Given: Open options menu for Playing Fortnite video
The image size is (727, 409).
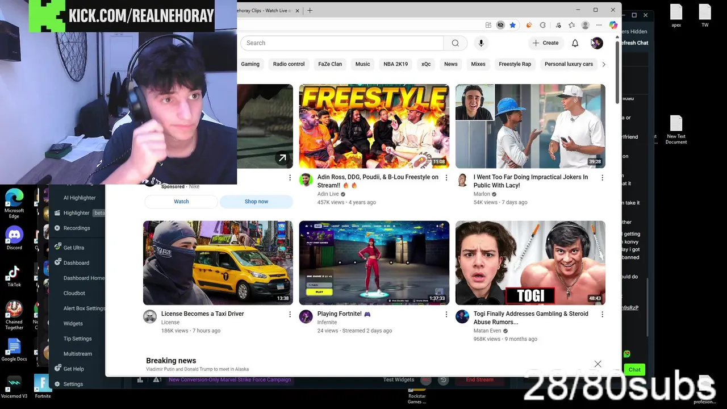Looking at the screenshot, I should pos(446,314).
